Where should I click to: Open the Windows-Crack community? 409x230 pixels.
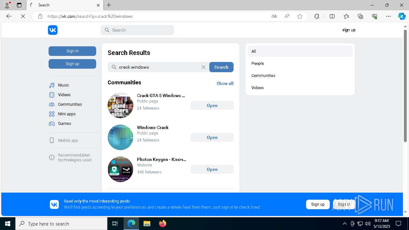tap(212, 137)
